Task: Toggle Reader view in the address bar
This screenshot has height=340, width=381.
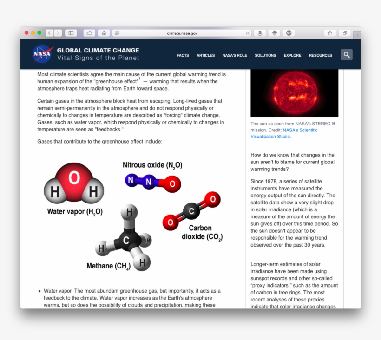Action: pyautogui.click(x=118, y=33)
